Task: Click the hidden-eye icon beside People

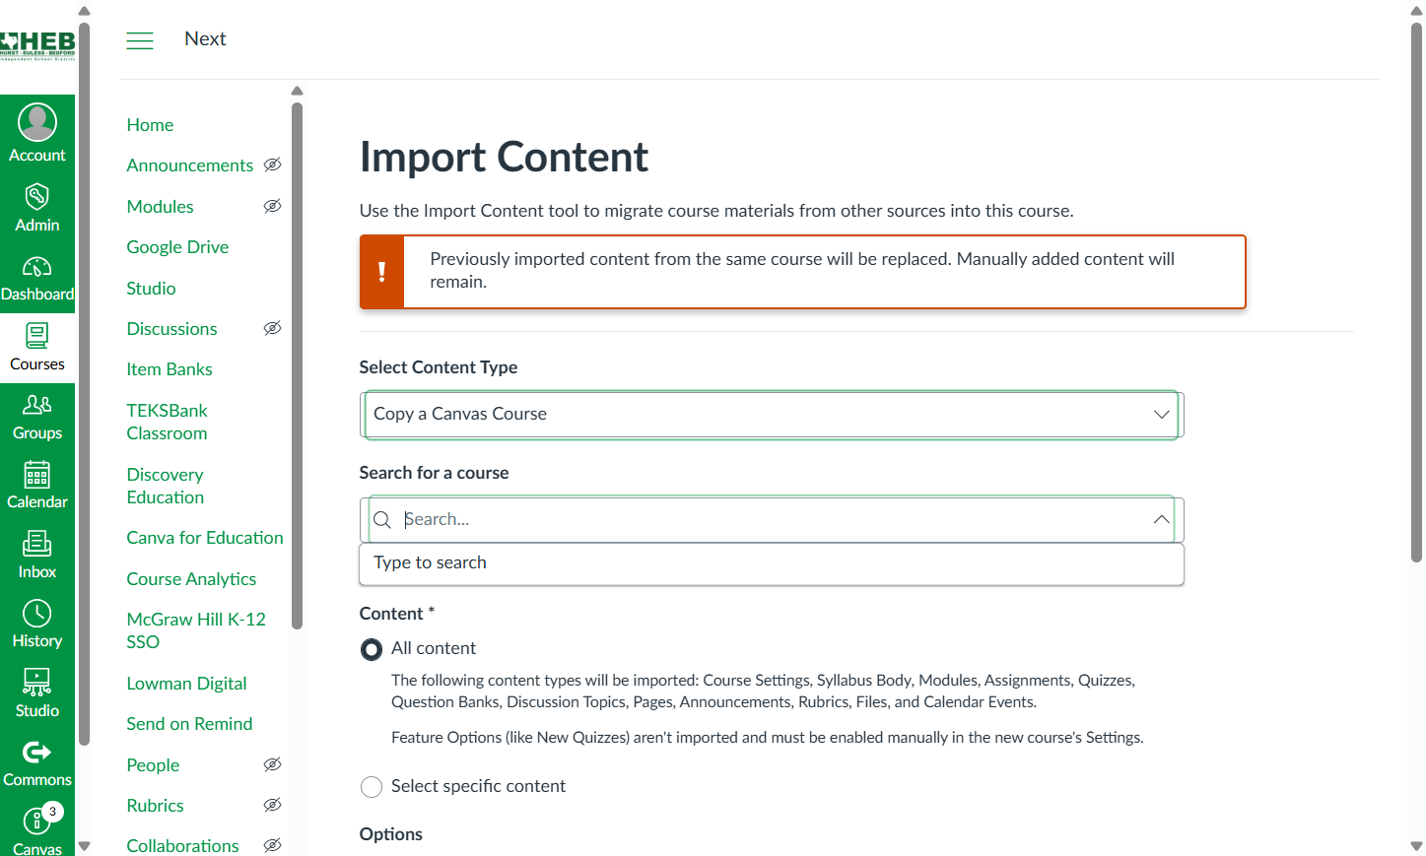Action: (273, 764)
